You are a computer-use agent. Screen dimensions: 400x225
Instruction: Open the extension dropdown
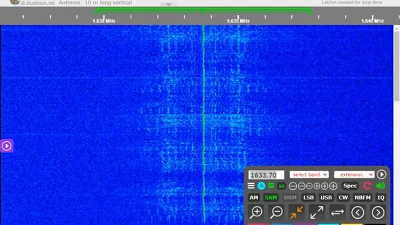[354, 174]
